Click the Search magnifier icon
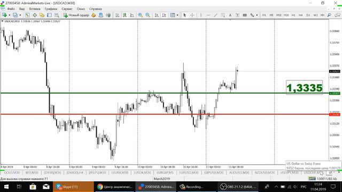Viewport: 342px width, 192px height. point(329,15)
